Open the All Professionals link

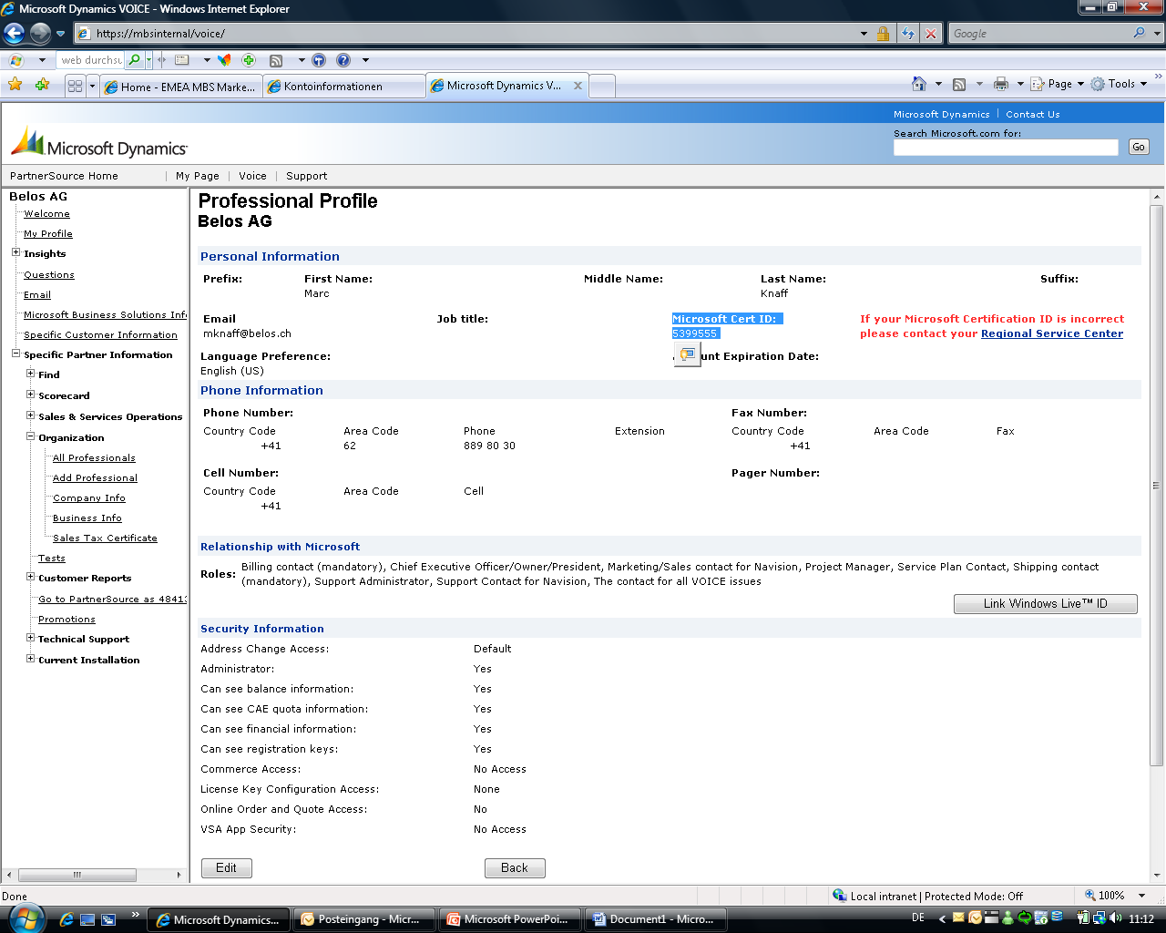[94, 458]
